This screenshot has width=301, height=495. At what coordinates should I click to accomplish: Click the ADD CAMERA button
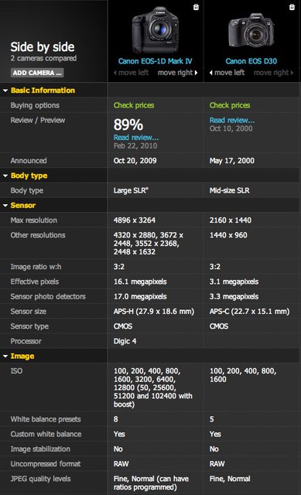37,73
